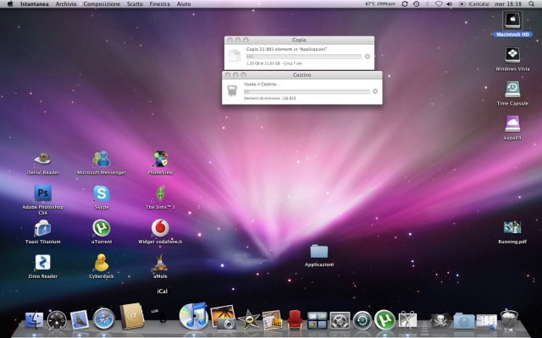Screen dimensions: 542x338
Task: Click the battery (Caricata) status item
Action: click(x=473, y=3)
